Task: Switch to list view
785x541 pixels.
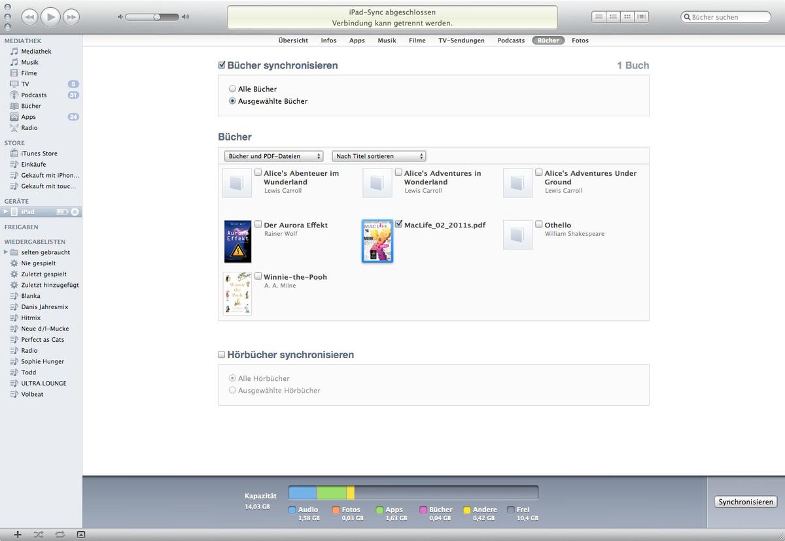Action: pyautogui.click(x=599, y=17)
